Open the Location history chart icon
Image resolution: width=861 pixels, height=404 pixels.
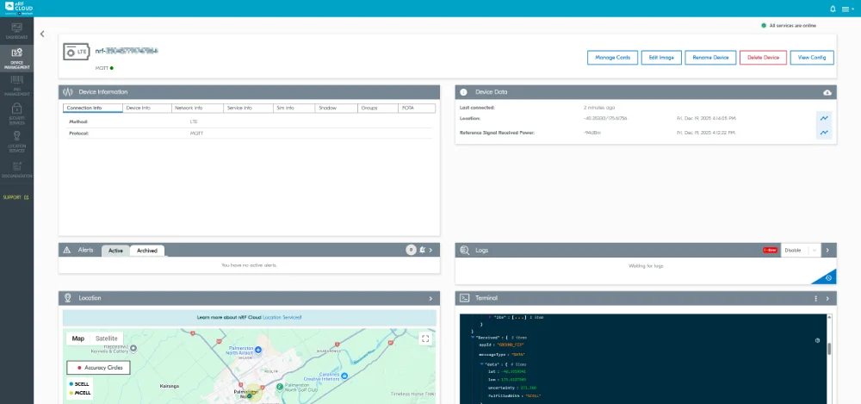824,118
